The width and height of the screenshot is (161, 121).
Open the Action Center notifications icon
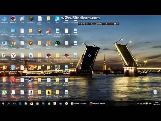pyautogui.click(x=147, y=104)
